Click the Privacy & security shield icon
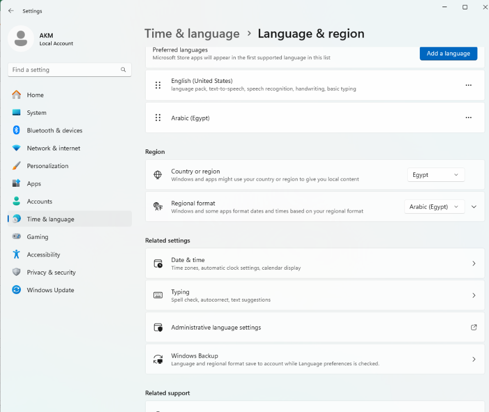This screenshot has width=489, height=412. tap(16, 272)
